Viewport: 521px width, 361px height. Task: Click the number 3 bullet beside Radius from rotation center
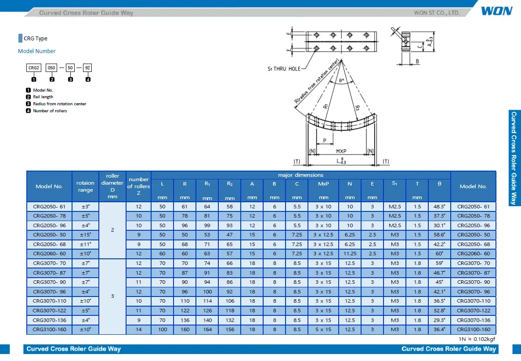(28, 104)
